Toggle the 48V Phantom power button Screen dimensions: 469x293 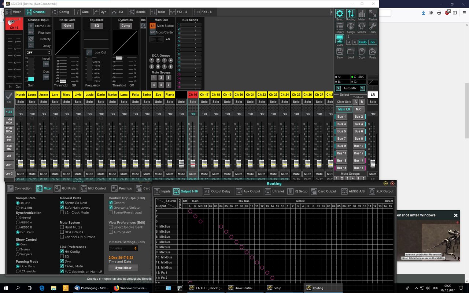(31, 33)
